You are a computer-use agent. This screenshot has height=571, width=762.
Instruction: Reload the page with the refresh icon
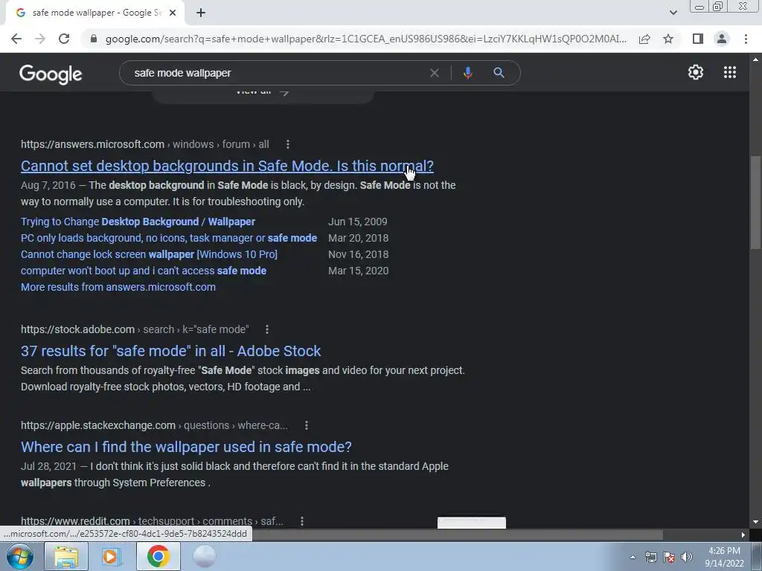coord(64,39)
